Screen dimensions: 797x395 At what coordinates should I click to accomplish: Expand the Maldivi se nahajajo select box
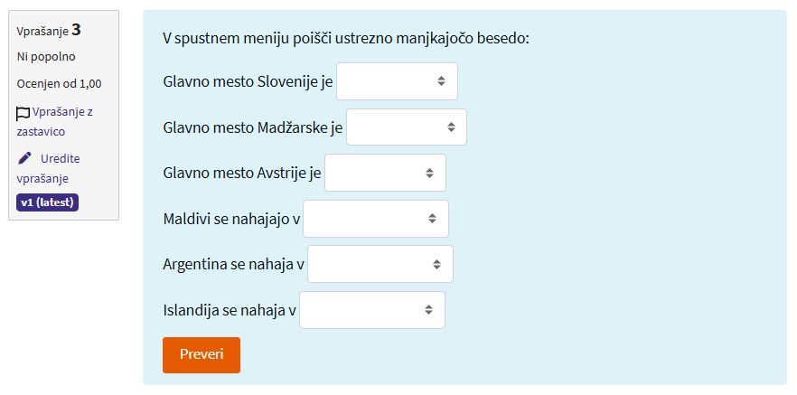[x=375, y=219]
